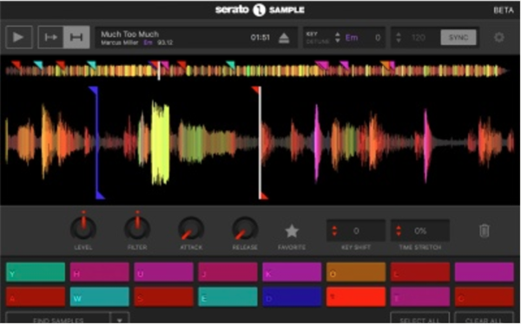
Task: Eject the loaded track Much Too Much
Action: pos(284,38)
